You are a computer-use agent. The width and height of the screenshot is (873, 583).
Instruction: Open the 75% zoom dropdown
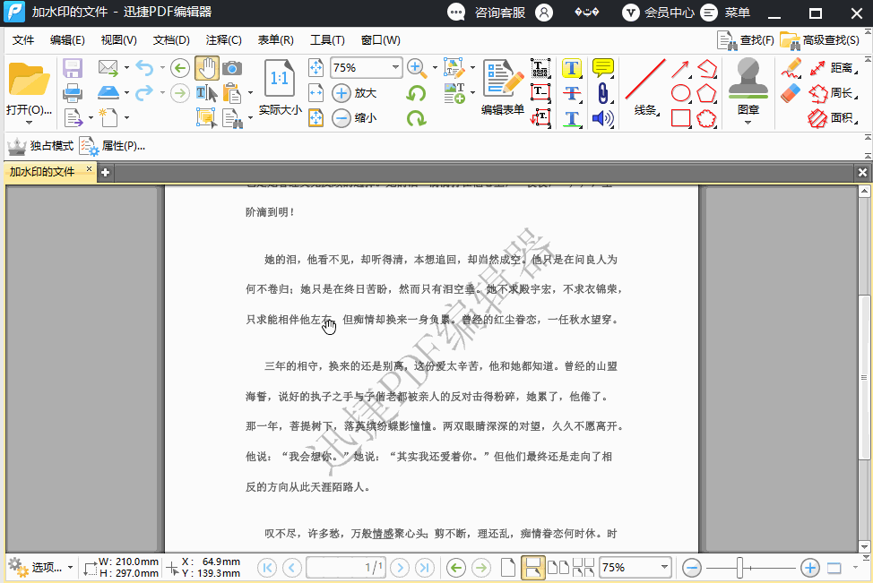point(394,67)
